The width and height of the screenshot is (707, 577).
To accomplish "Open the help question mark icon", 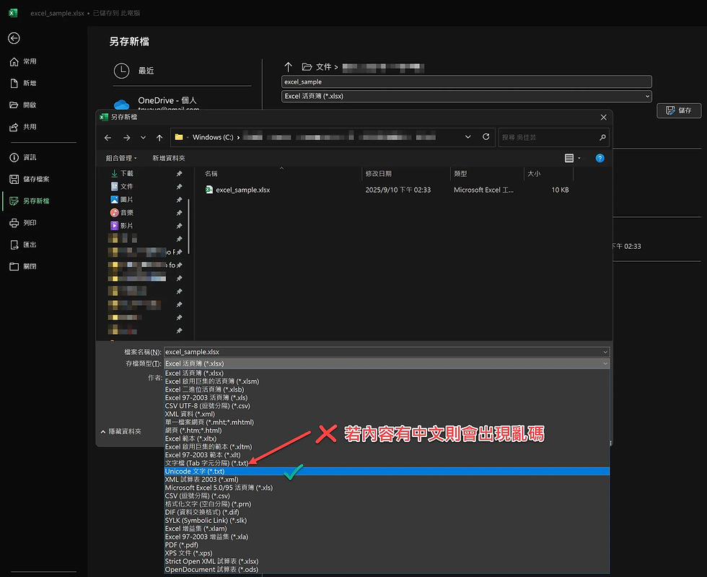I will click(600, 158).
